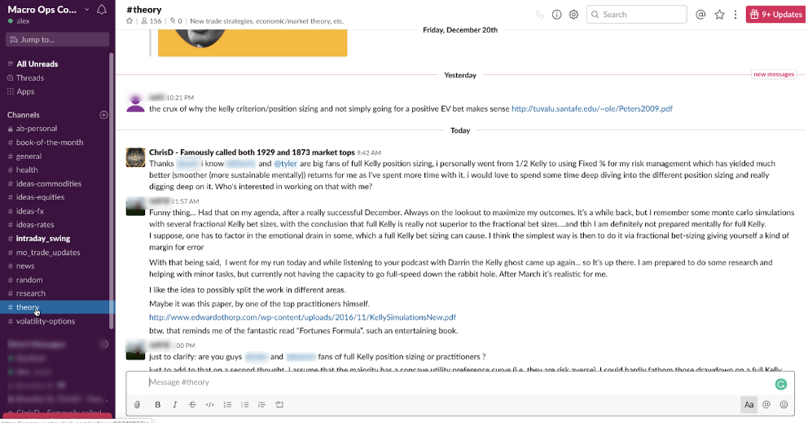808x423 pixels.
Task: Click the green Grammarly icon
Action: [781, 384]
